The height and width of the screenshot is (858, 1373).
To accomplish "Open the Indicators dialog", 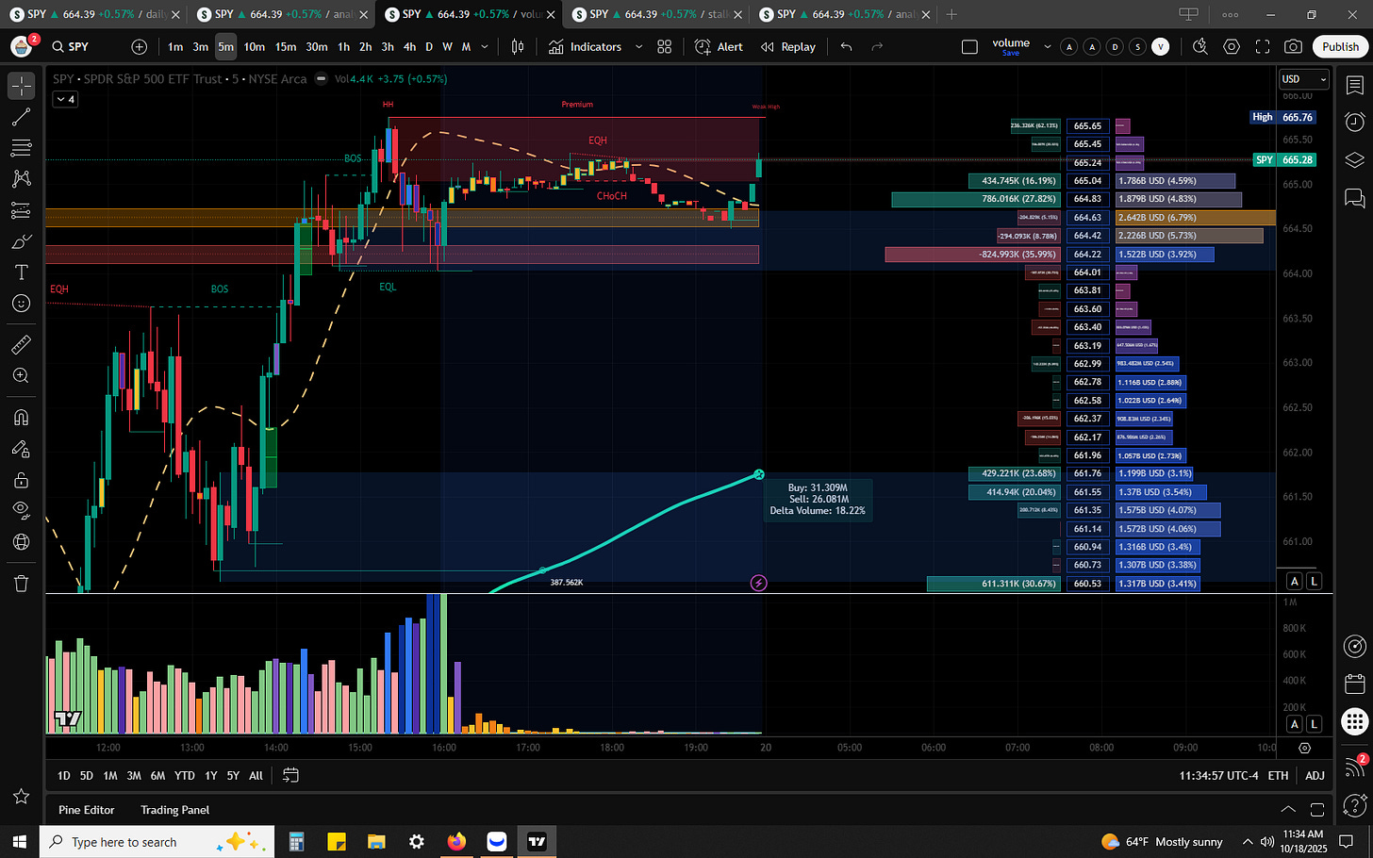I will coord(586,46).
